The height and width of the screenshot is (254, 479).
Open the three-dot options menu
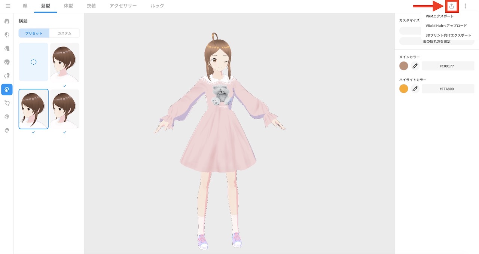coord(465,6)
